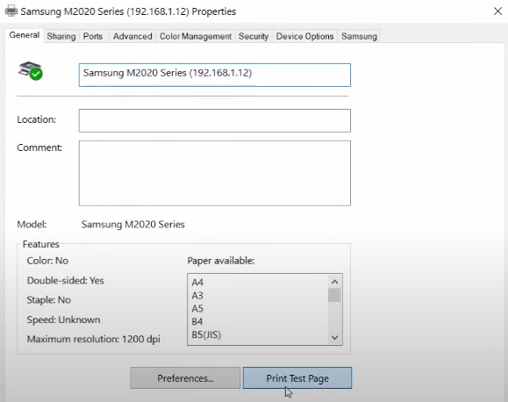This screenshot has height=402, width=508.
Task: Click the paper list scrollbar thumb
Action: click(334, 295)
